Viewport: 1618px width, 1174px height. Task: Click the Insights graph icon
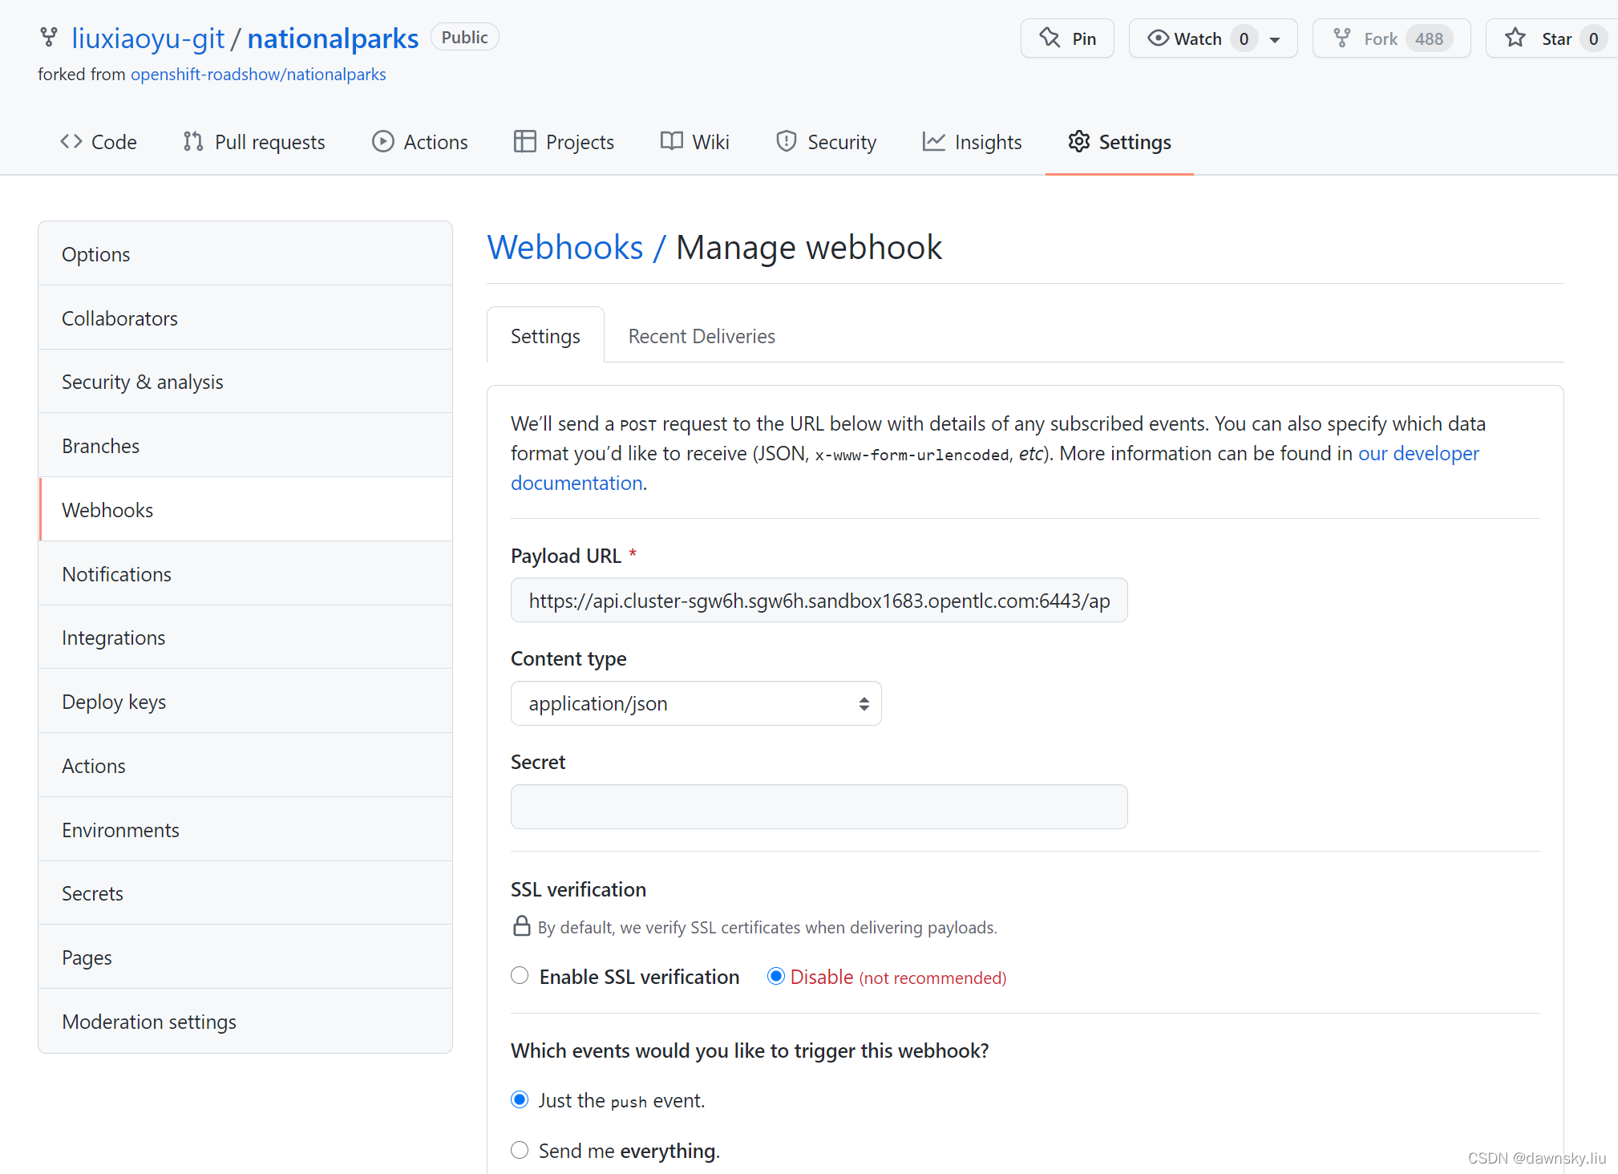(x=934, y=141)
